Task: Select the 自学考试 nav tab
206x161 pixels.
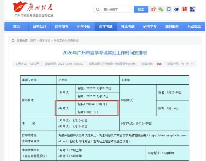Action: point(106,26)
